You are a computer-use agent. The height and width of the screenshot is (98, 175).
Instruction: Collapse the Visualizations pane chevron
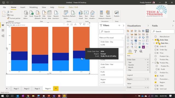click(x=148, y=26)
